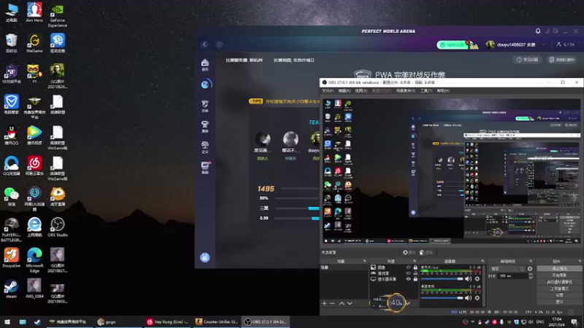584x328 pixels.
Task: Open the notification bell in Perfect World Arena
Action: [x=538, y=31]
